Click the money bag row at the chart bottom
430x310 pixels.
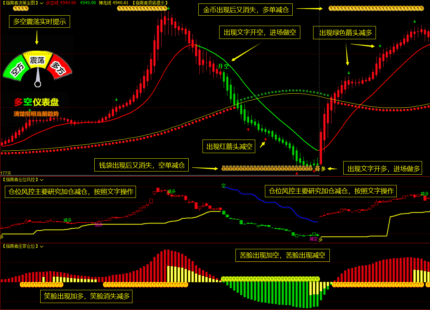(267, 168)
